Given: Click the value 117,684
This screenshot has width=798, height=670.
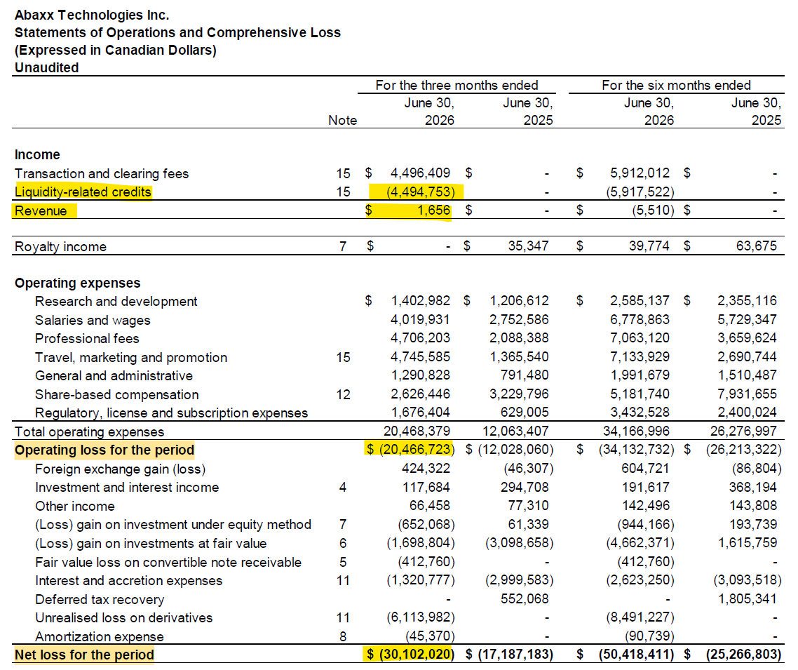Looking at the screenshot, I should click(426, 487).
